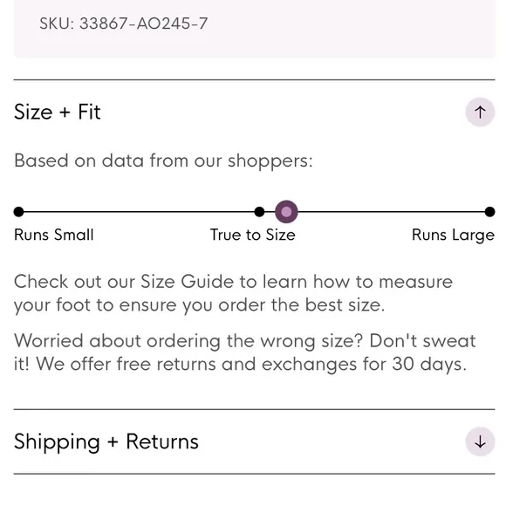
Task: Click the SKU 33867-AO245-7 text
Action: pos(124,24)
